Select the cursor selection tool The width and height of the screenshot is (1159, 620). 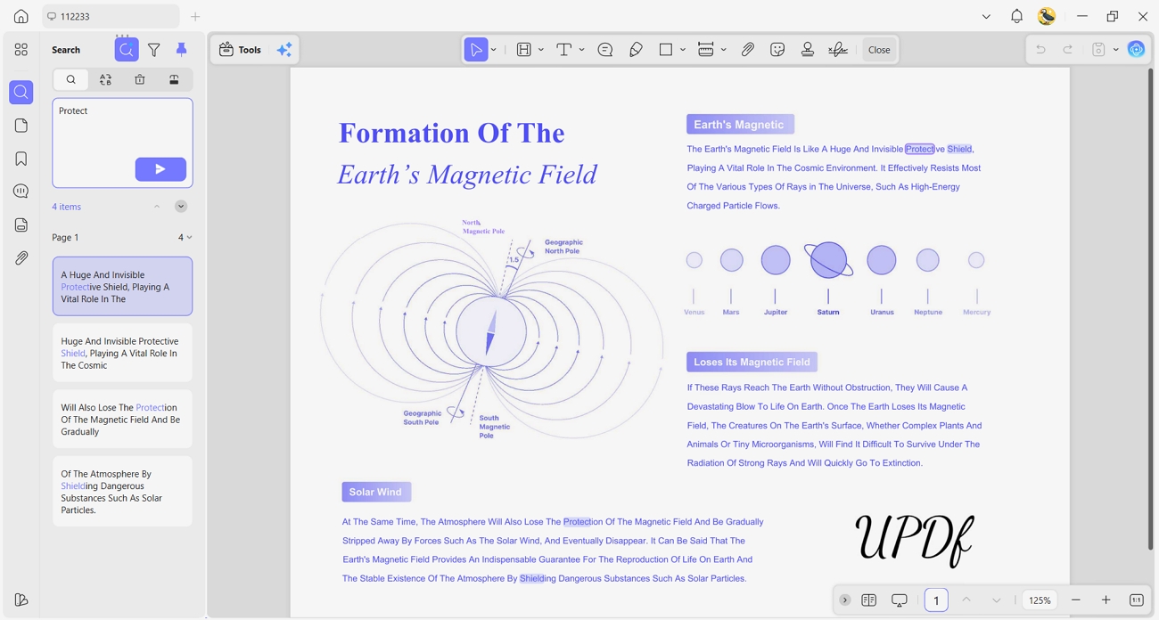[476, 50]
